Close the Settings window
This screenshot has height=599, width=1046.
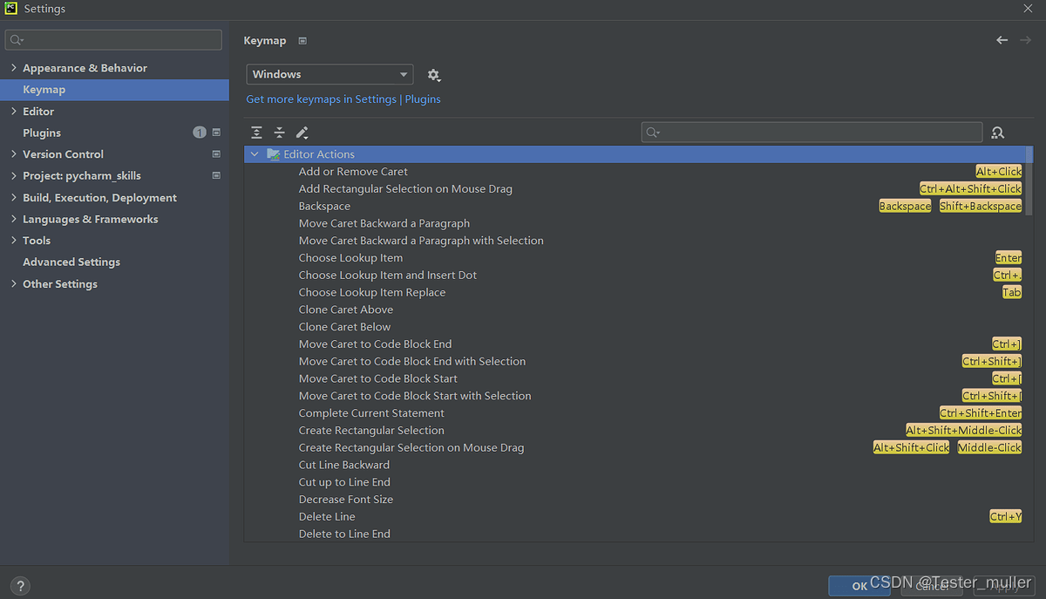[1029, 9]
